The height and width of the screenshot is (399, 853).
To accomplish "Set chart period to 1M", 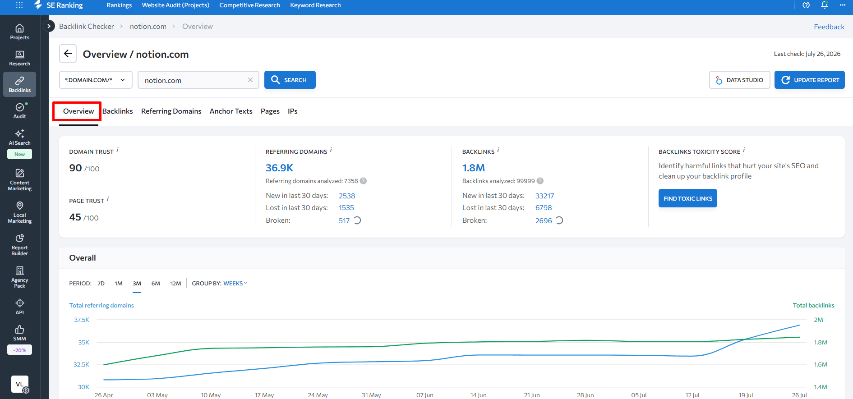I will tap(119, 283).
